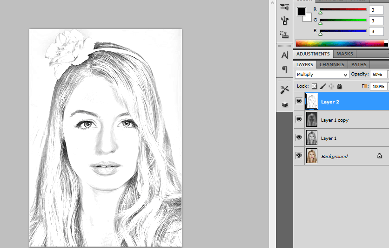
Task: Click the Background layer lock icon
Action: (x=379, y=156)
